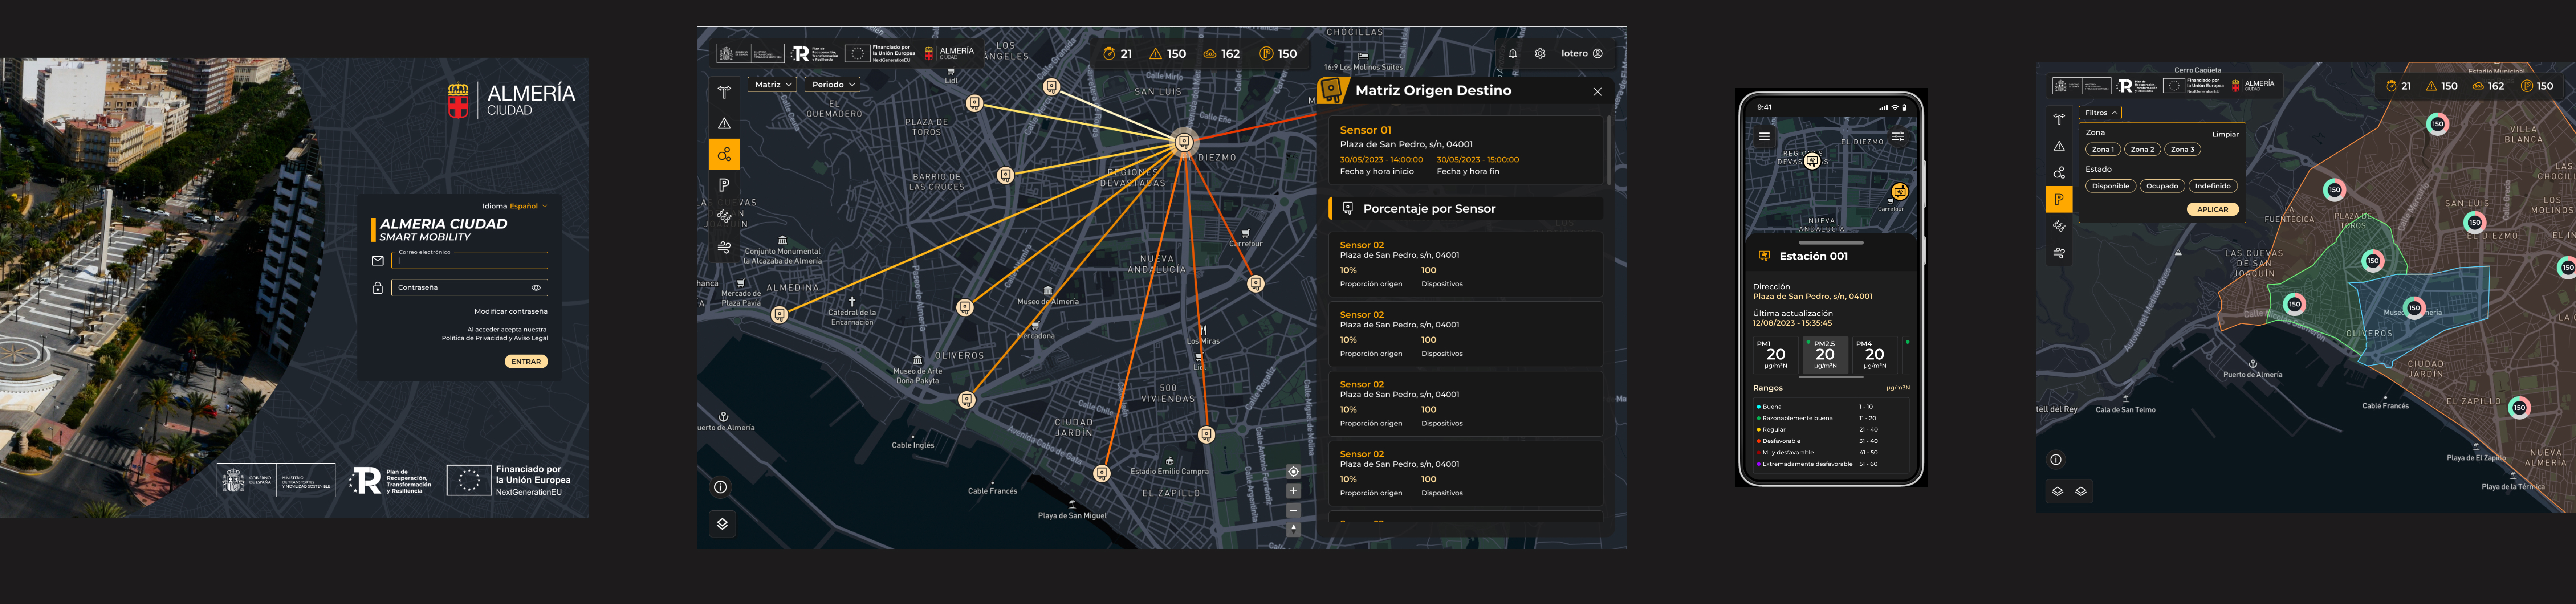The image size is (2576, 604).
Task: Select the PM4 reading card on the phone
Action: pyautogui.click(x=1875, y=355)
